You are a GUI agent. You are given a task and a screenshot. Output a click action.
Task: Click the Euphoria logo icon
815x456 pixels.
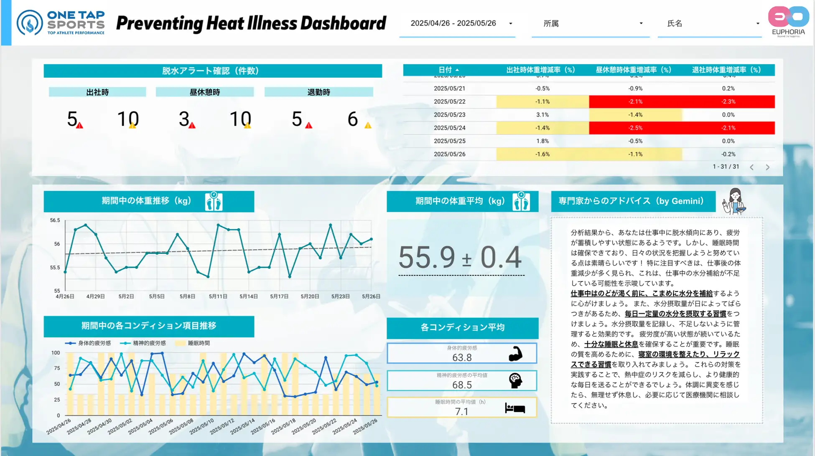tap(788, 17)
